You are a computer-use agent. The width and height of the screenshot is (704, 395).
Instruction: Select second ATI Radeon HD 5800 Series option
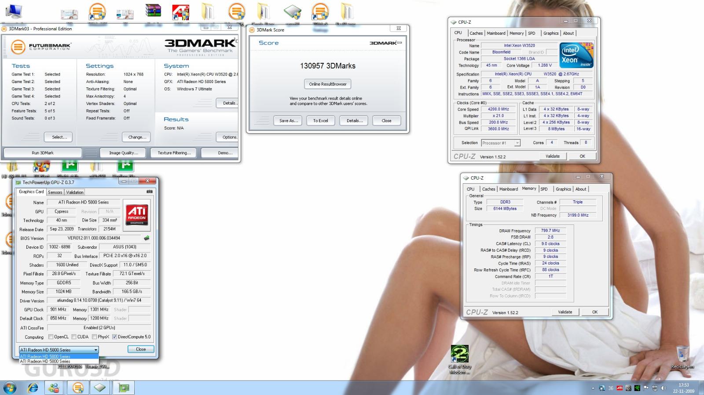point(59,361)
